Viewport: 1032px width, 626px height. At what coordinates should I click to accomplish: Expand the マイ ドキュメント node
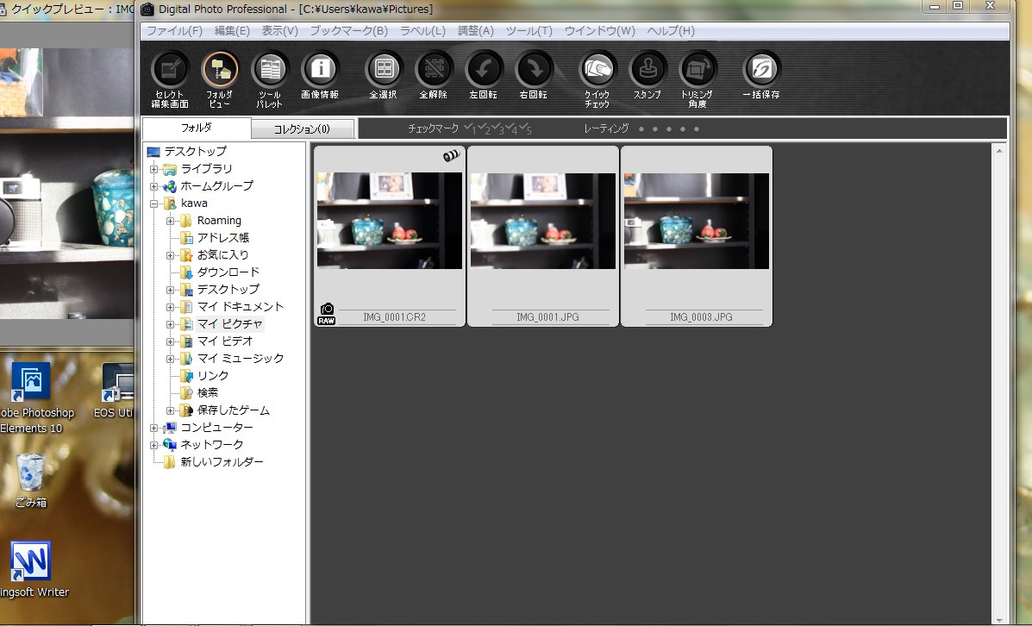171,307
